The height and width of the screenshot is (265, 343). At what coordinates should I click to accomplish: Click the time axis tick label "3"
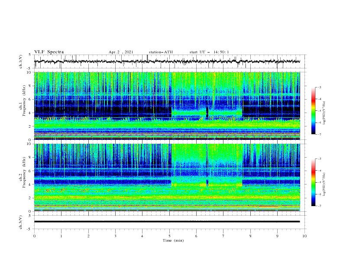pos(115,236)
